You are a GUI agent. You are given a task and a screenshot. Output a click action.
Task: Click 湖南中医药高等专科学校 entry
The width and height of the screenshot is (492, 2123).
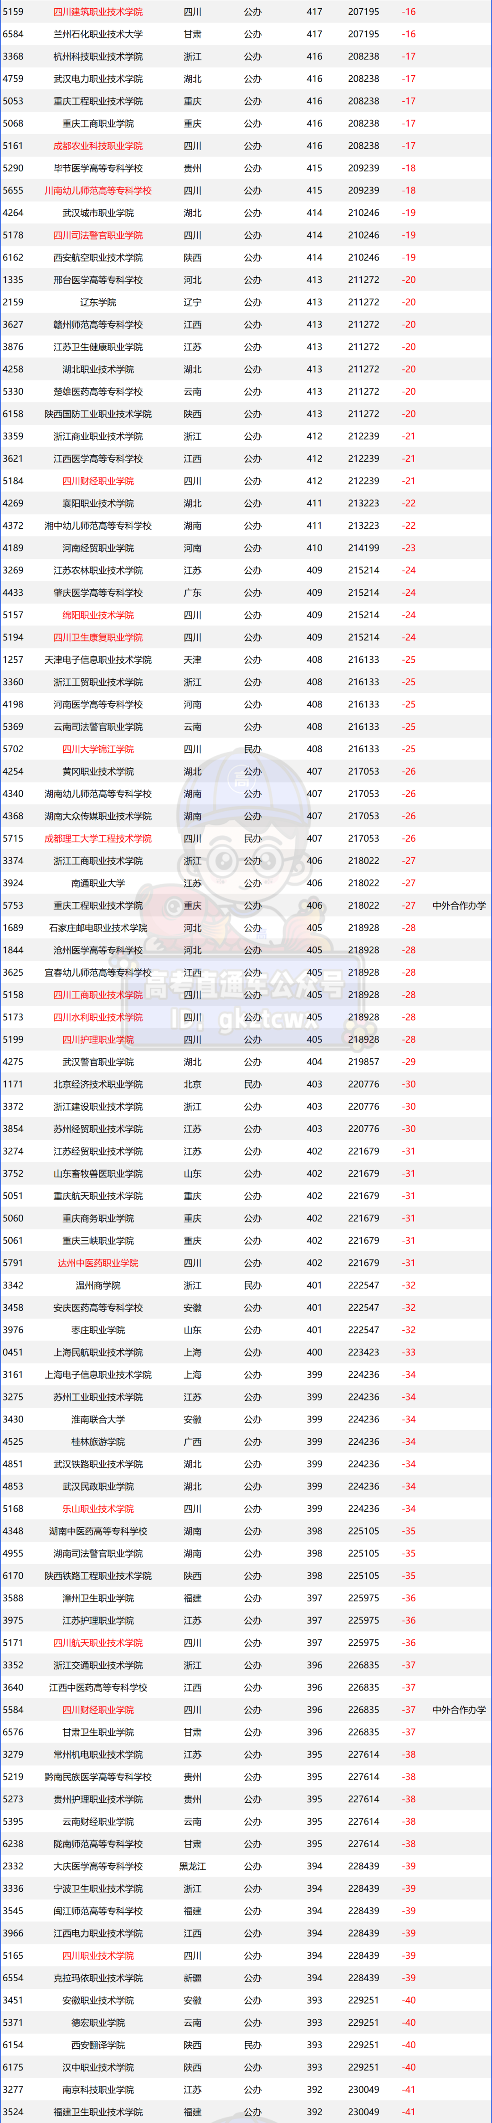coord(98,1531)
